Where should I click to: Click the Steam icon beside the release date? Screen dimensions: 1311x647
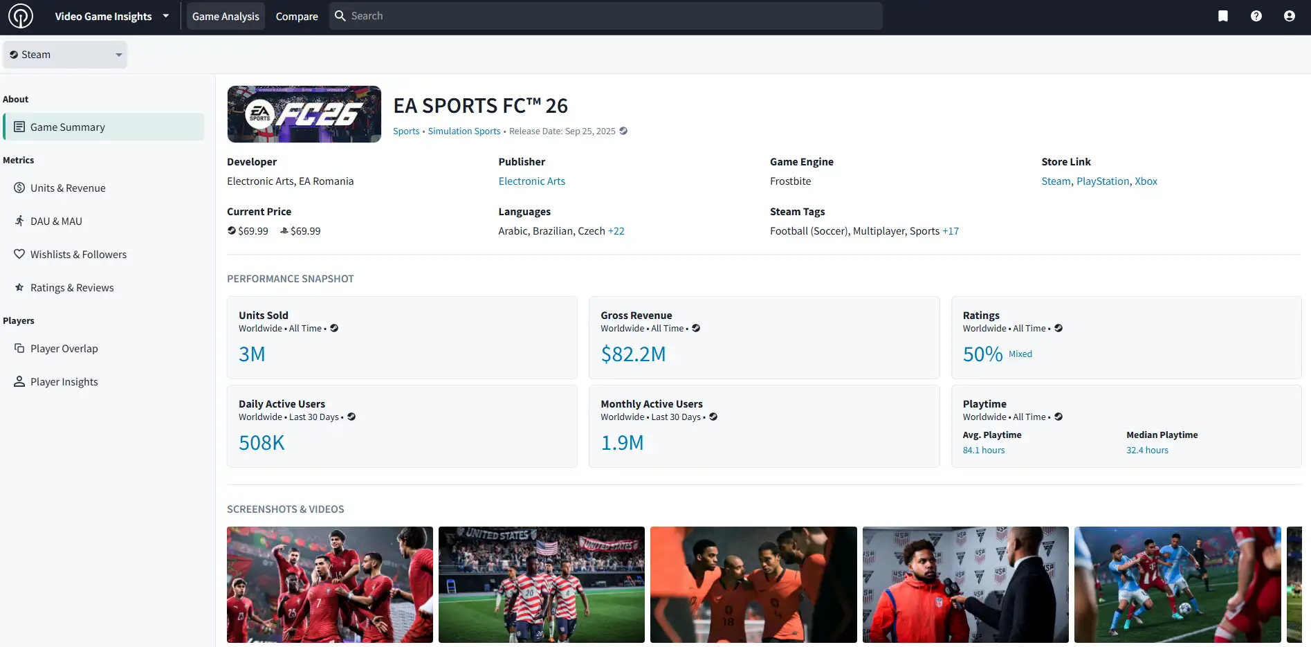[x=623, y=131]
